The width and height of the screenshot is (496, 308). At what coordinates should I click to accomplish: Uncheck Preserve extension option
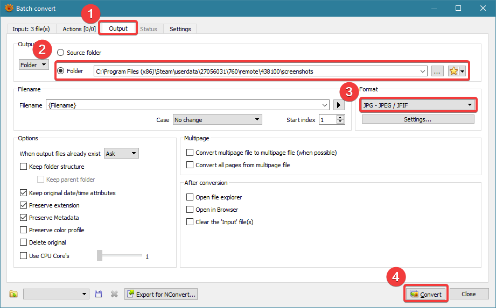23,205
